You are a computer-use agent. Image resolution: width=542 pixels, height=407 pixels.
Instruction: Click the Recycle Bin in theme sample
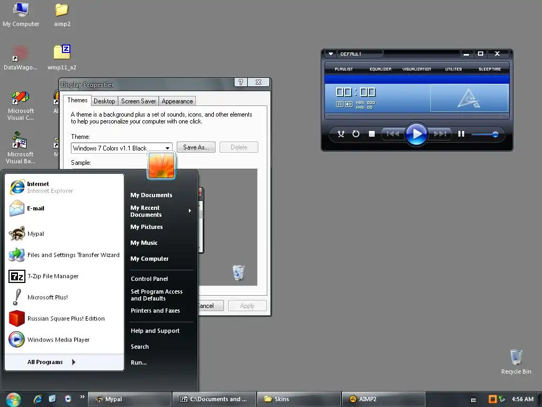[238, 272]
